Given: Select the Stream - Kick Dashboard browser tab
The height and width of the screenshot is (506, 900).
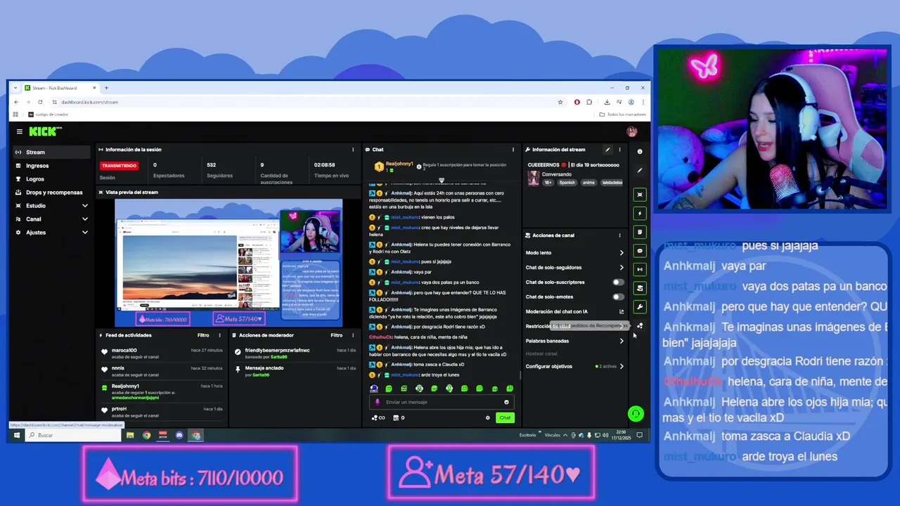Looking at the screenshot, I should click(x=60, y=88).
